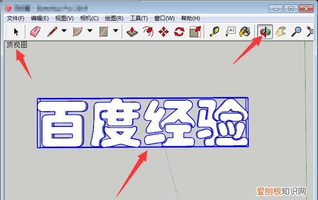Open the Line tool dropdown arrow
The image size is (318, 200).
[x=64, y=31]
